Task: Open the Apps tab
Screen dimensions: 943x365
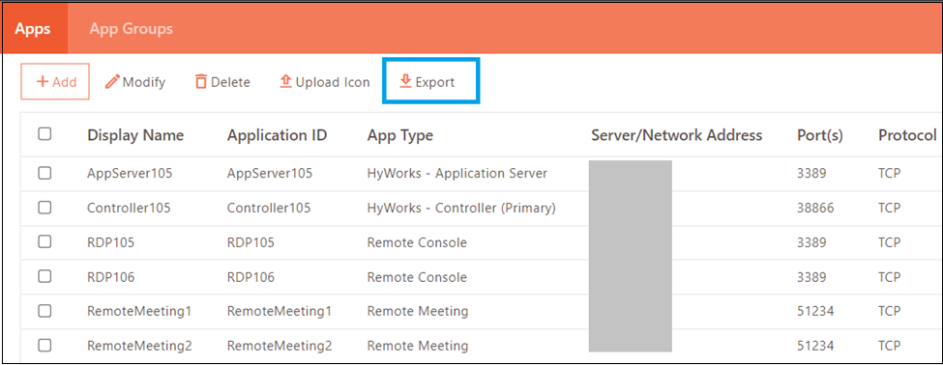Action: pos(33,29)
